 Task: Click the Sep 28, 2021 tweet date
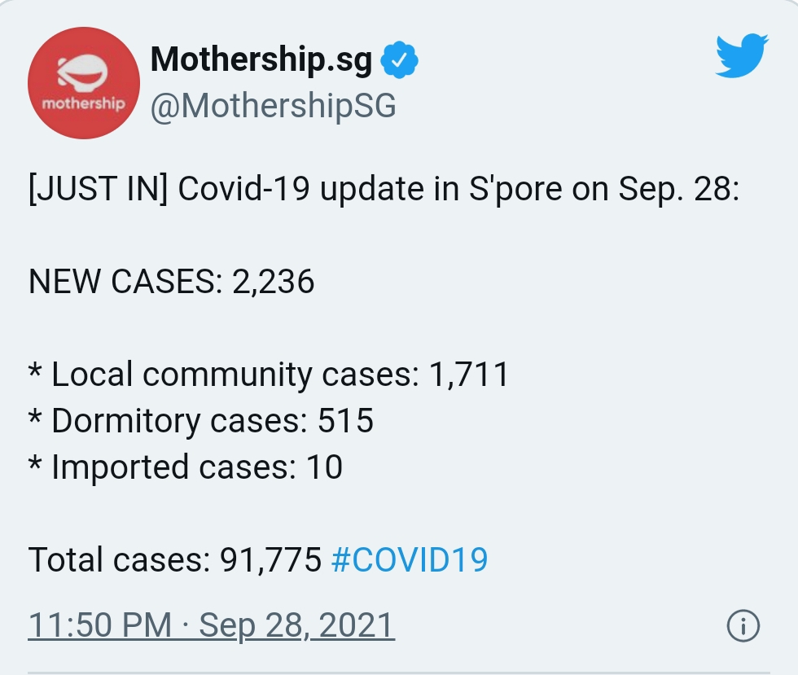point(296,625)
